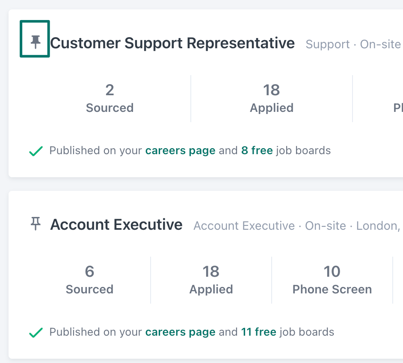Click green checkmark on Account Executive published status

click(36, 332)
